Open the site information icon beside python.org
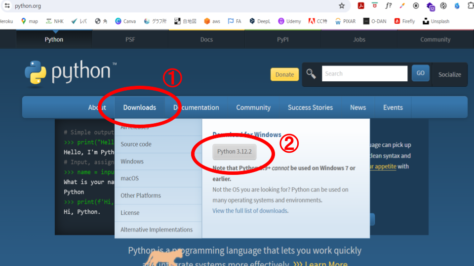This screenshot has height=266, width=474. click(7, 6)
